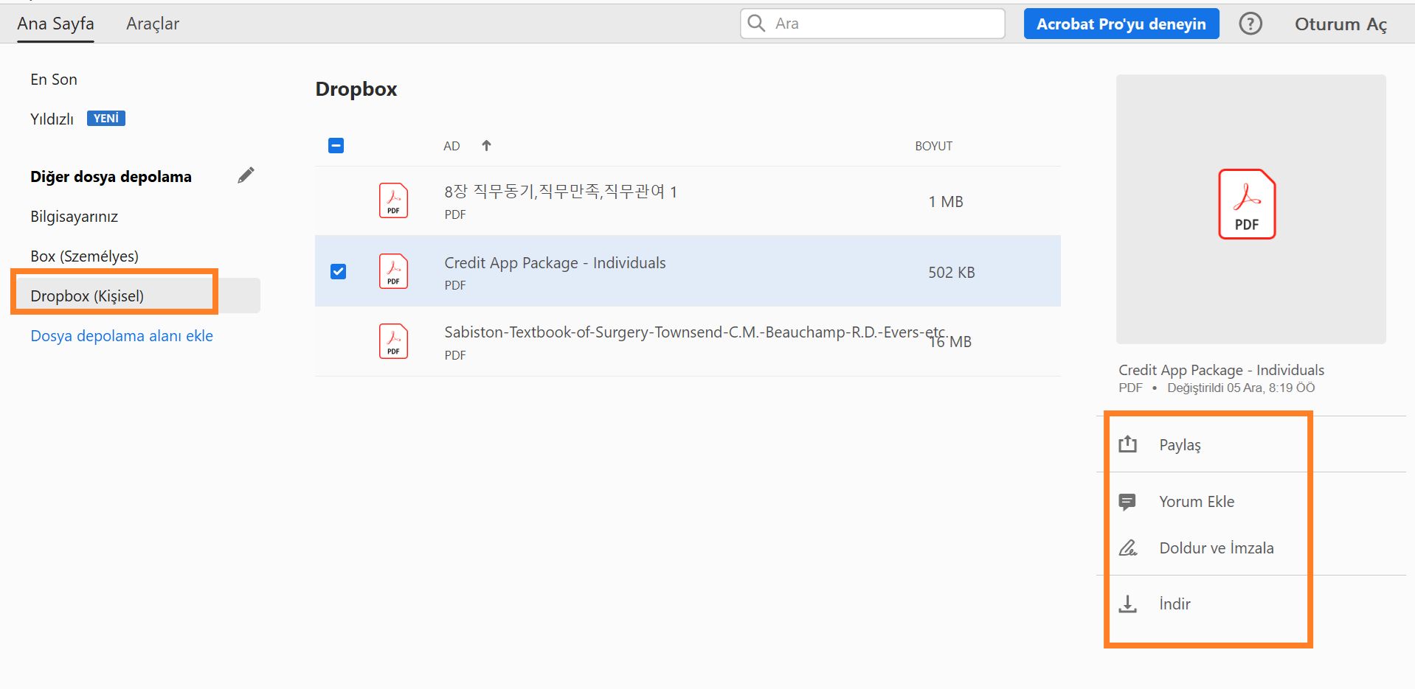The height and width of the screenshot is (689, 1415).
Task: Open the help question mark icon
Action: 1250,23
